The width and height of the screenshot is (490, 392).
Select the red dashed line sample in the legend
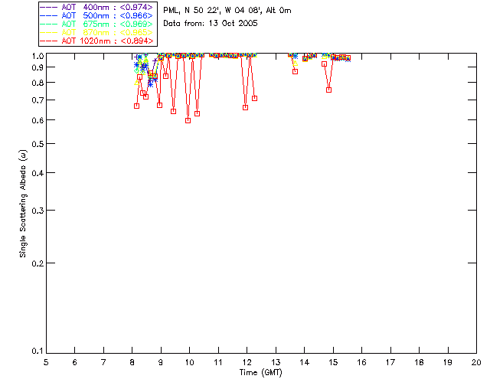point(49,41)
